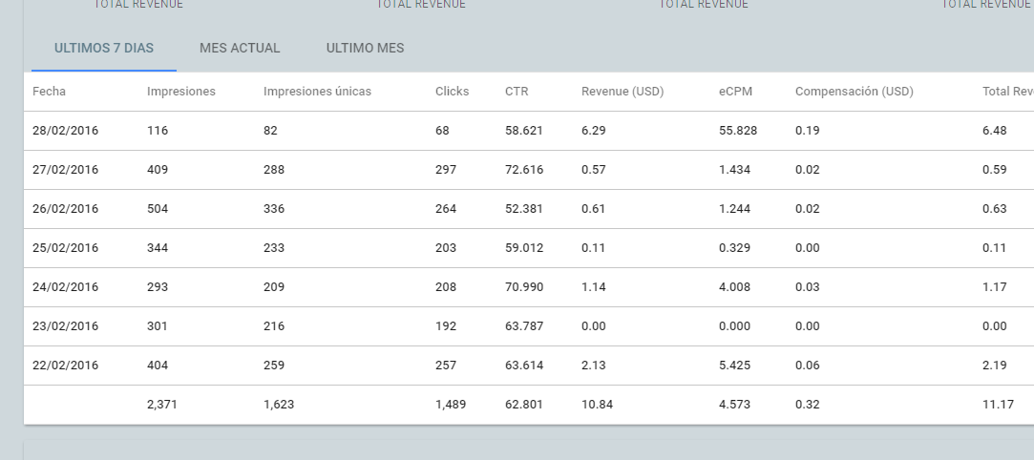Click impressions value 409
1034x460 pixels.
(157, 169)
